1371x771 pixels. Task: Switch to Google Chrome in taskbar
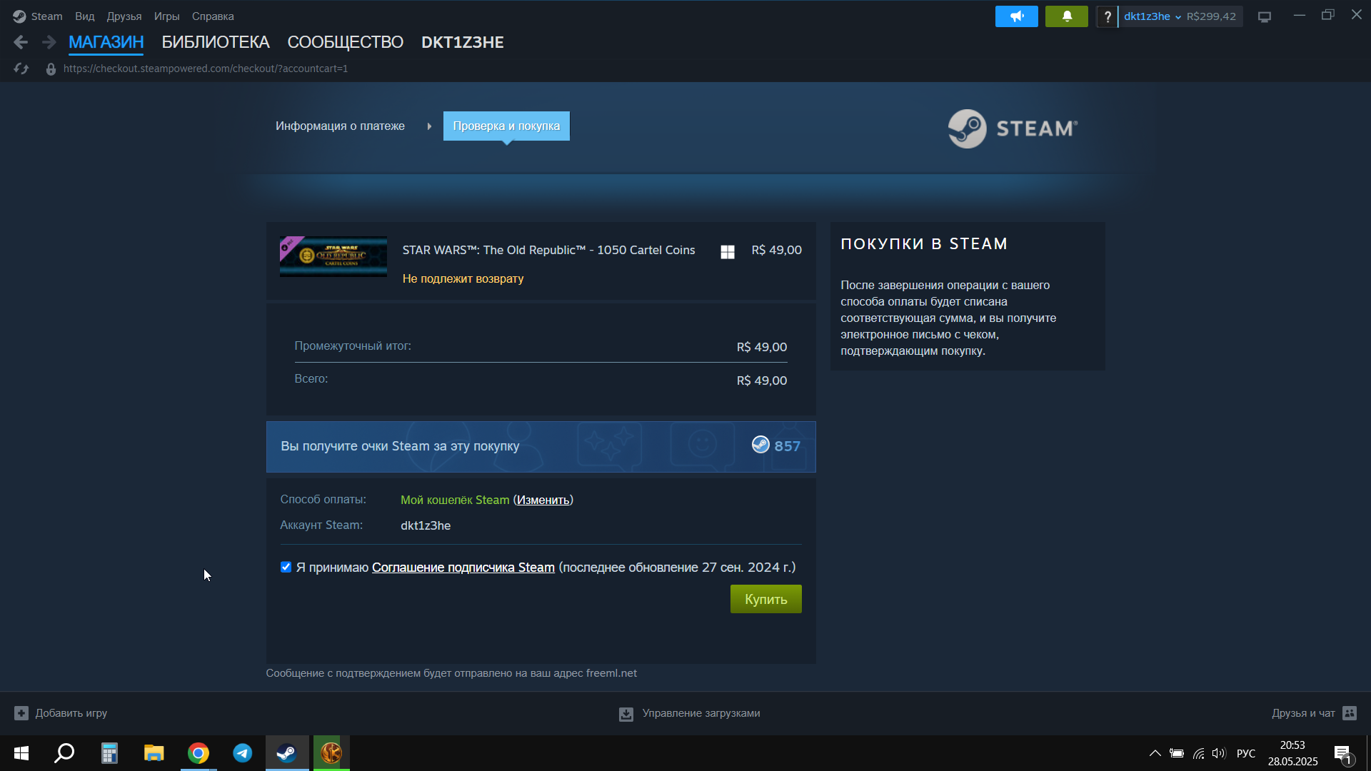pos(198,753)
